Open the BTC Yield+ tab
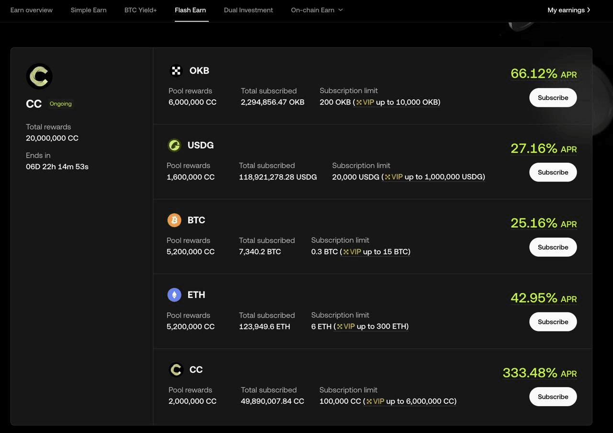Image resolution: width=613 pixels, height=433 pixels. pyautogui.click(x=140, y=10)
